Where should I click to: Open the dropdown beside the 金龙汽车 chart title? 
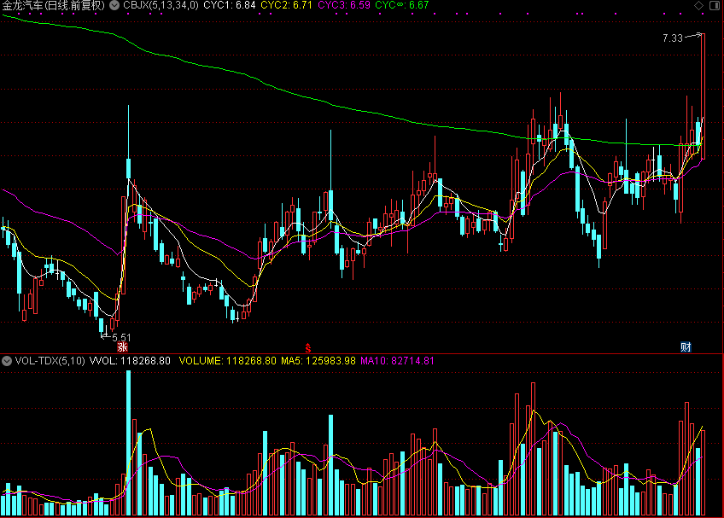114,5
